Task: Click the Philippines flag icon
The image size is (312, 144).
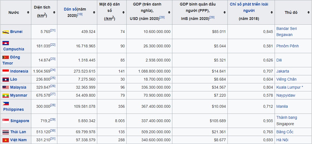Action: [6, 104]
